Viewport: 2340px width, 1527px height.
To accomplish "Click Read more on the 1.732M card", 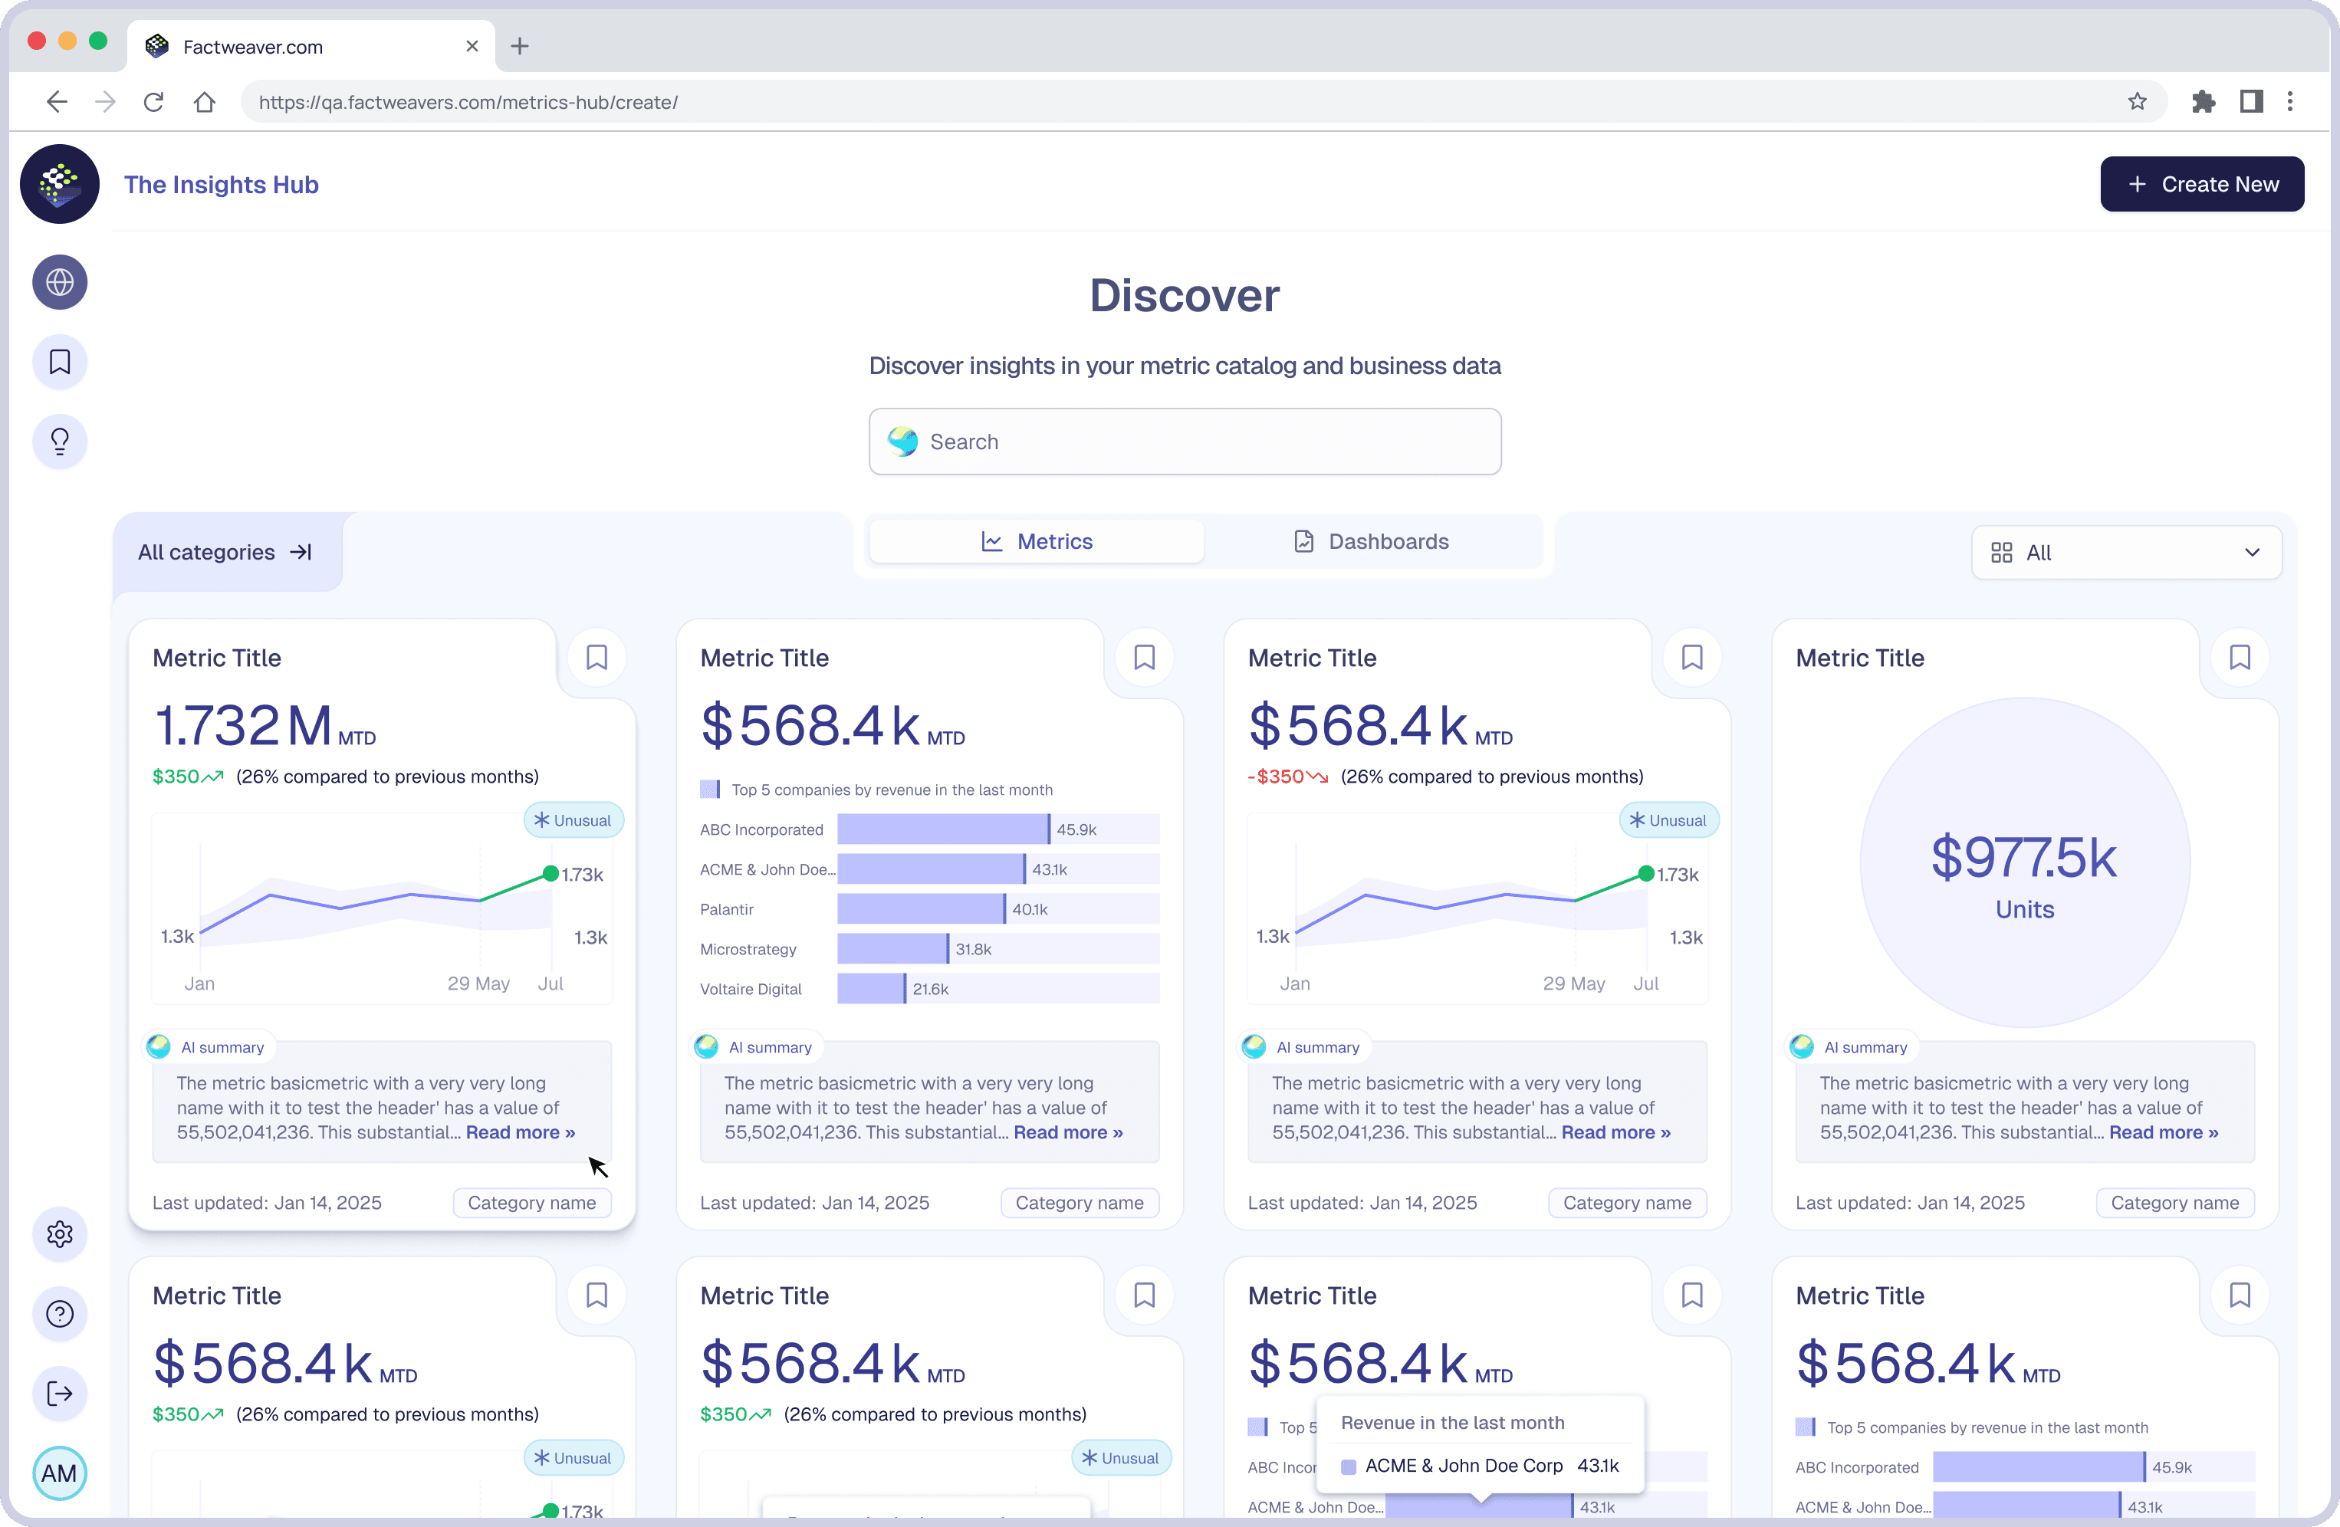I will 520,1133.
